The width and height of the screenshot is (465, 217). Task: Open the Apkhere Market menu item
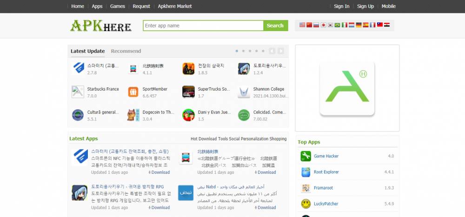coord(175,6)
